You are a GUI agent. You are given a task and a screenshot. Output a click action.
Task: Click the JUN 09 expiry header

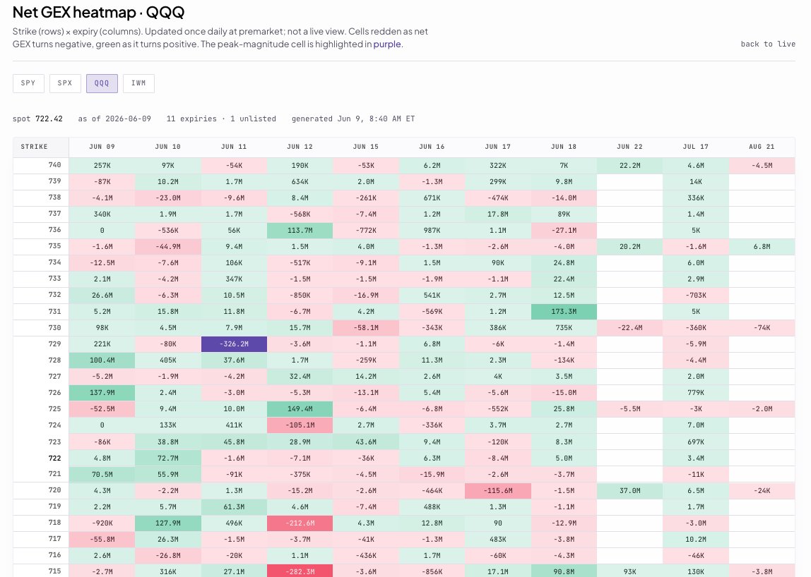(102, 147)
